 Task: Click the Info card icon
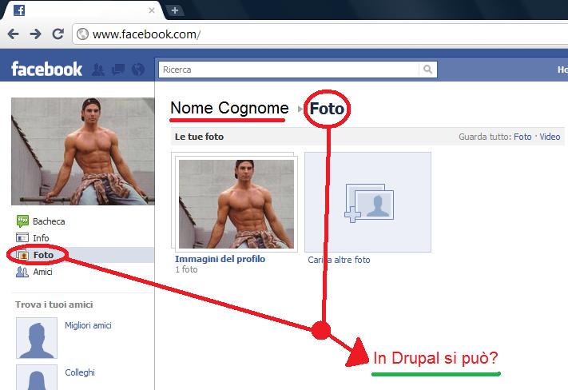pos(22,238)
